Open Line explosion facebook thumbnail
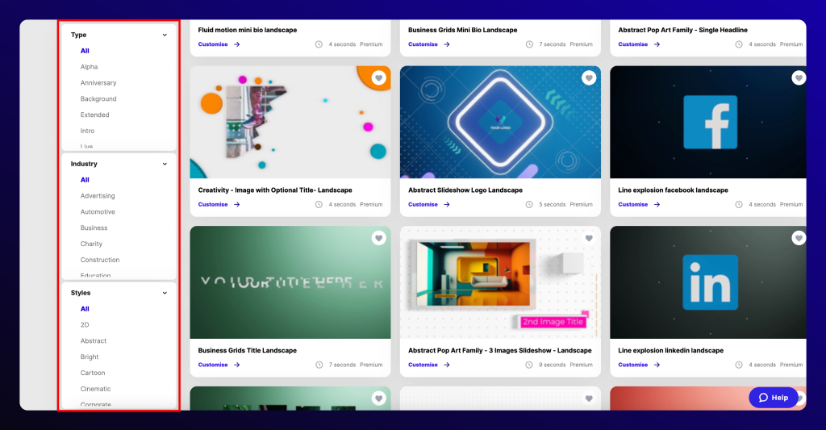The height and width of the screenshot is (430, 826). click(x=708, y=123)
